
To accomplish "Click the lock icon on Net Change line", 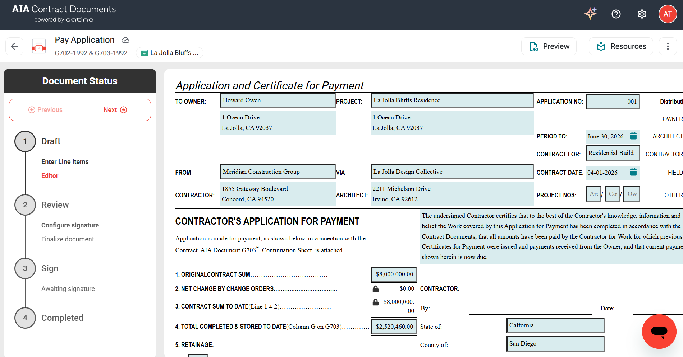I will pos(376,289).
